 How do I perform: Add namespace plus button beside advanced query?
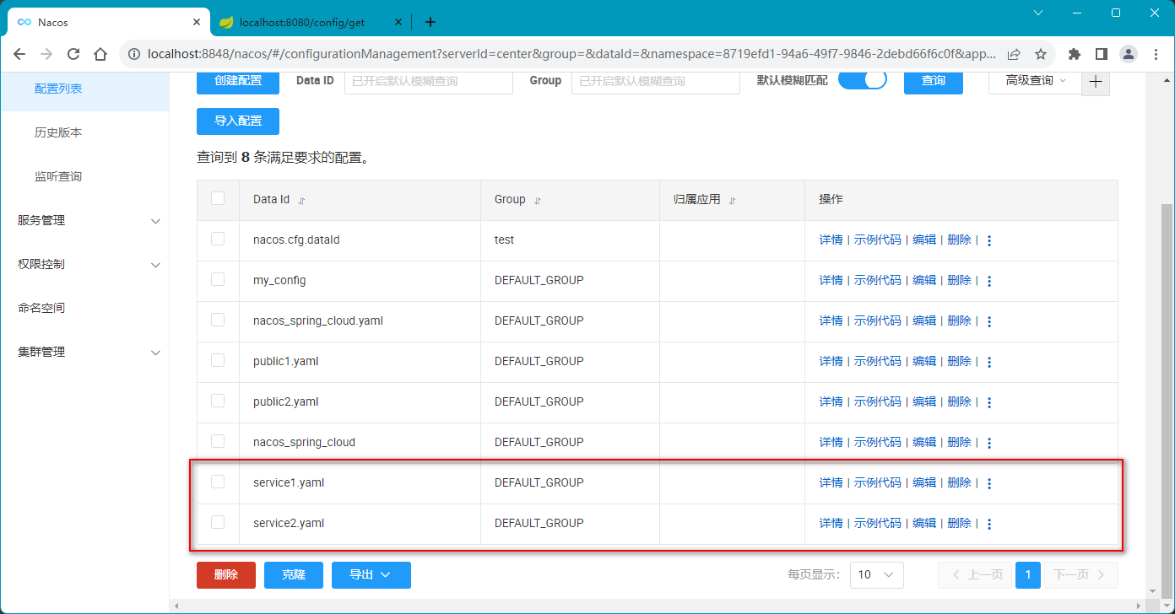click(x=1096, y=81)
